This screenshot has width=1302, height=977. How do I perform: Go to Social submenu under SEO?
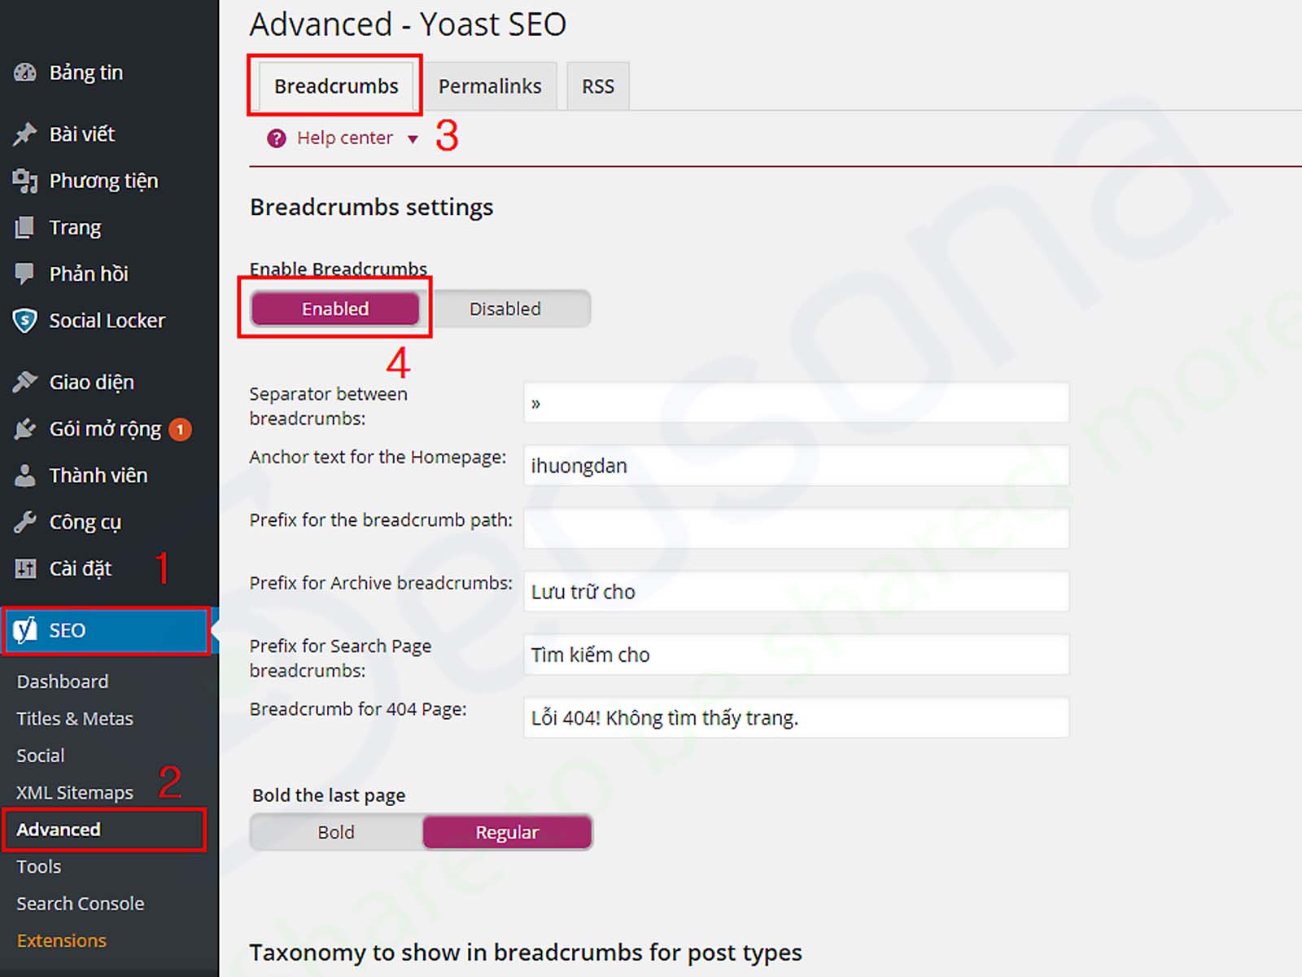click(41, 756)
